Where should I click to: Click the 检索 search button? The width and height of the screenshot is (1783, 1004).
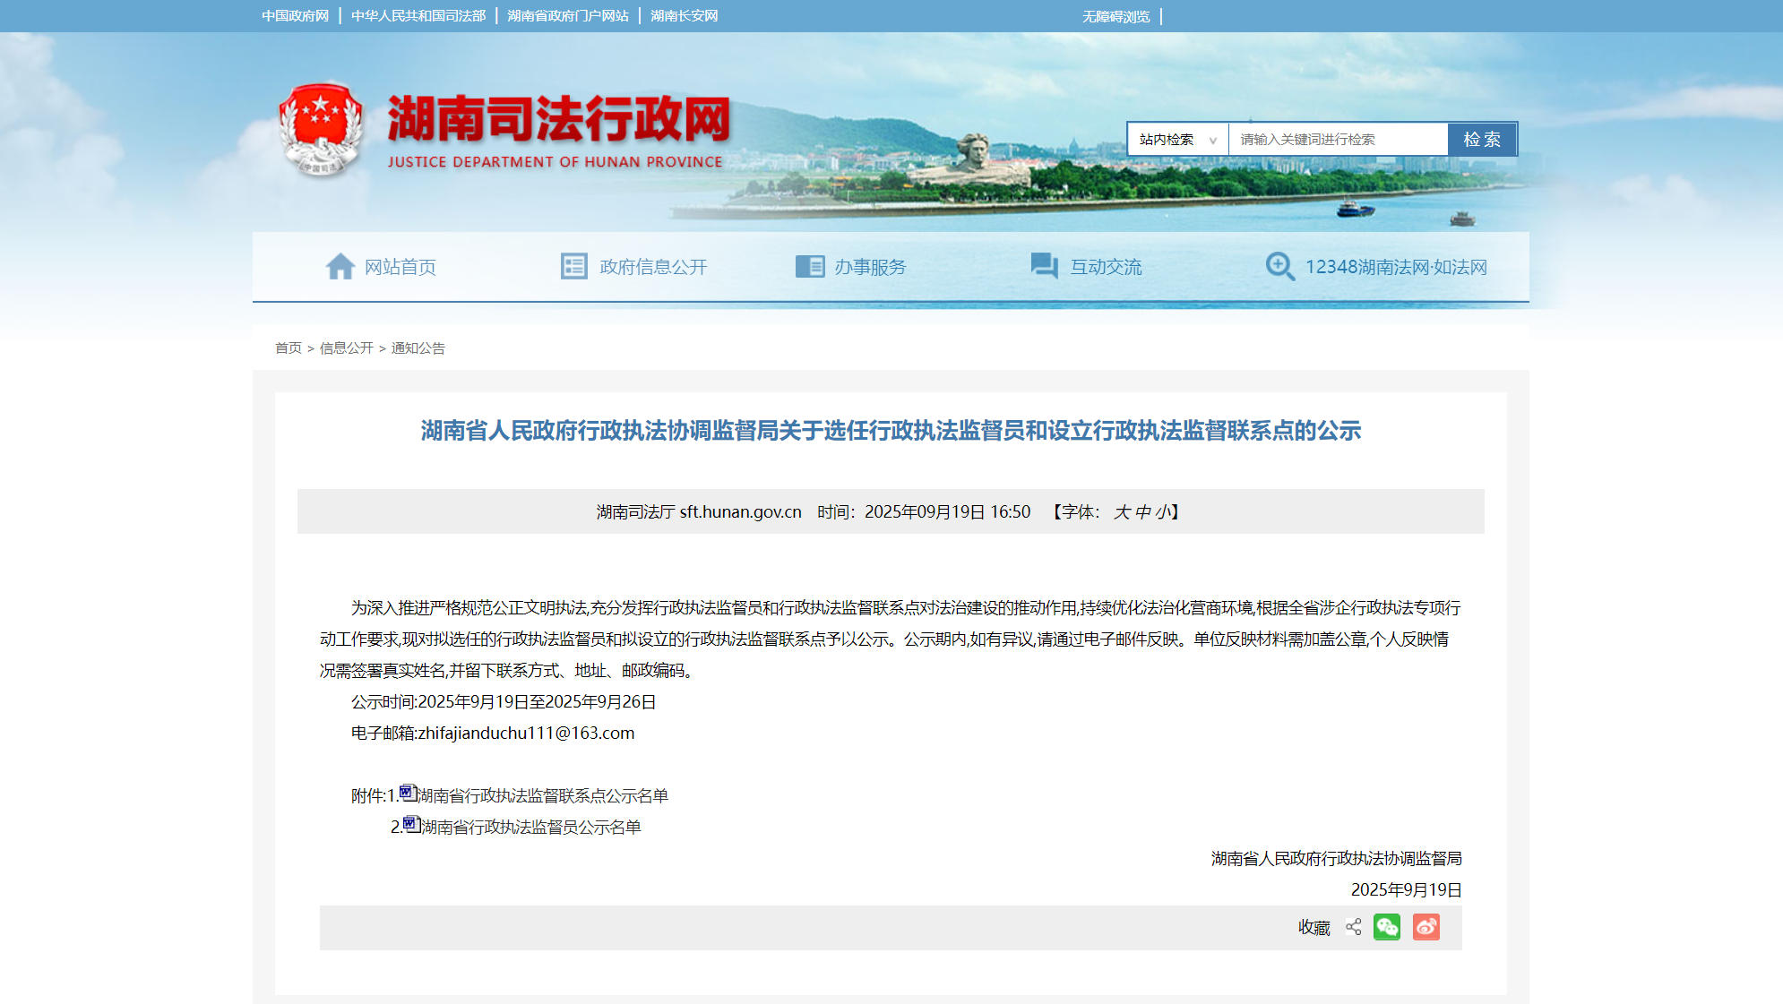1482,139
